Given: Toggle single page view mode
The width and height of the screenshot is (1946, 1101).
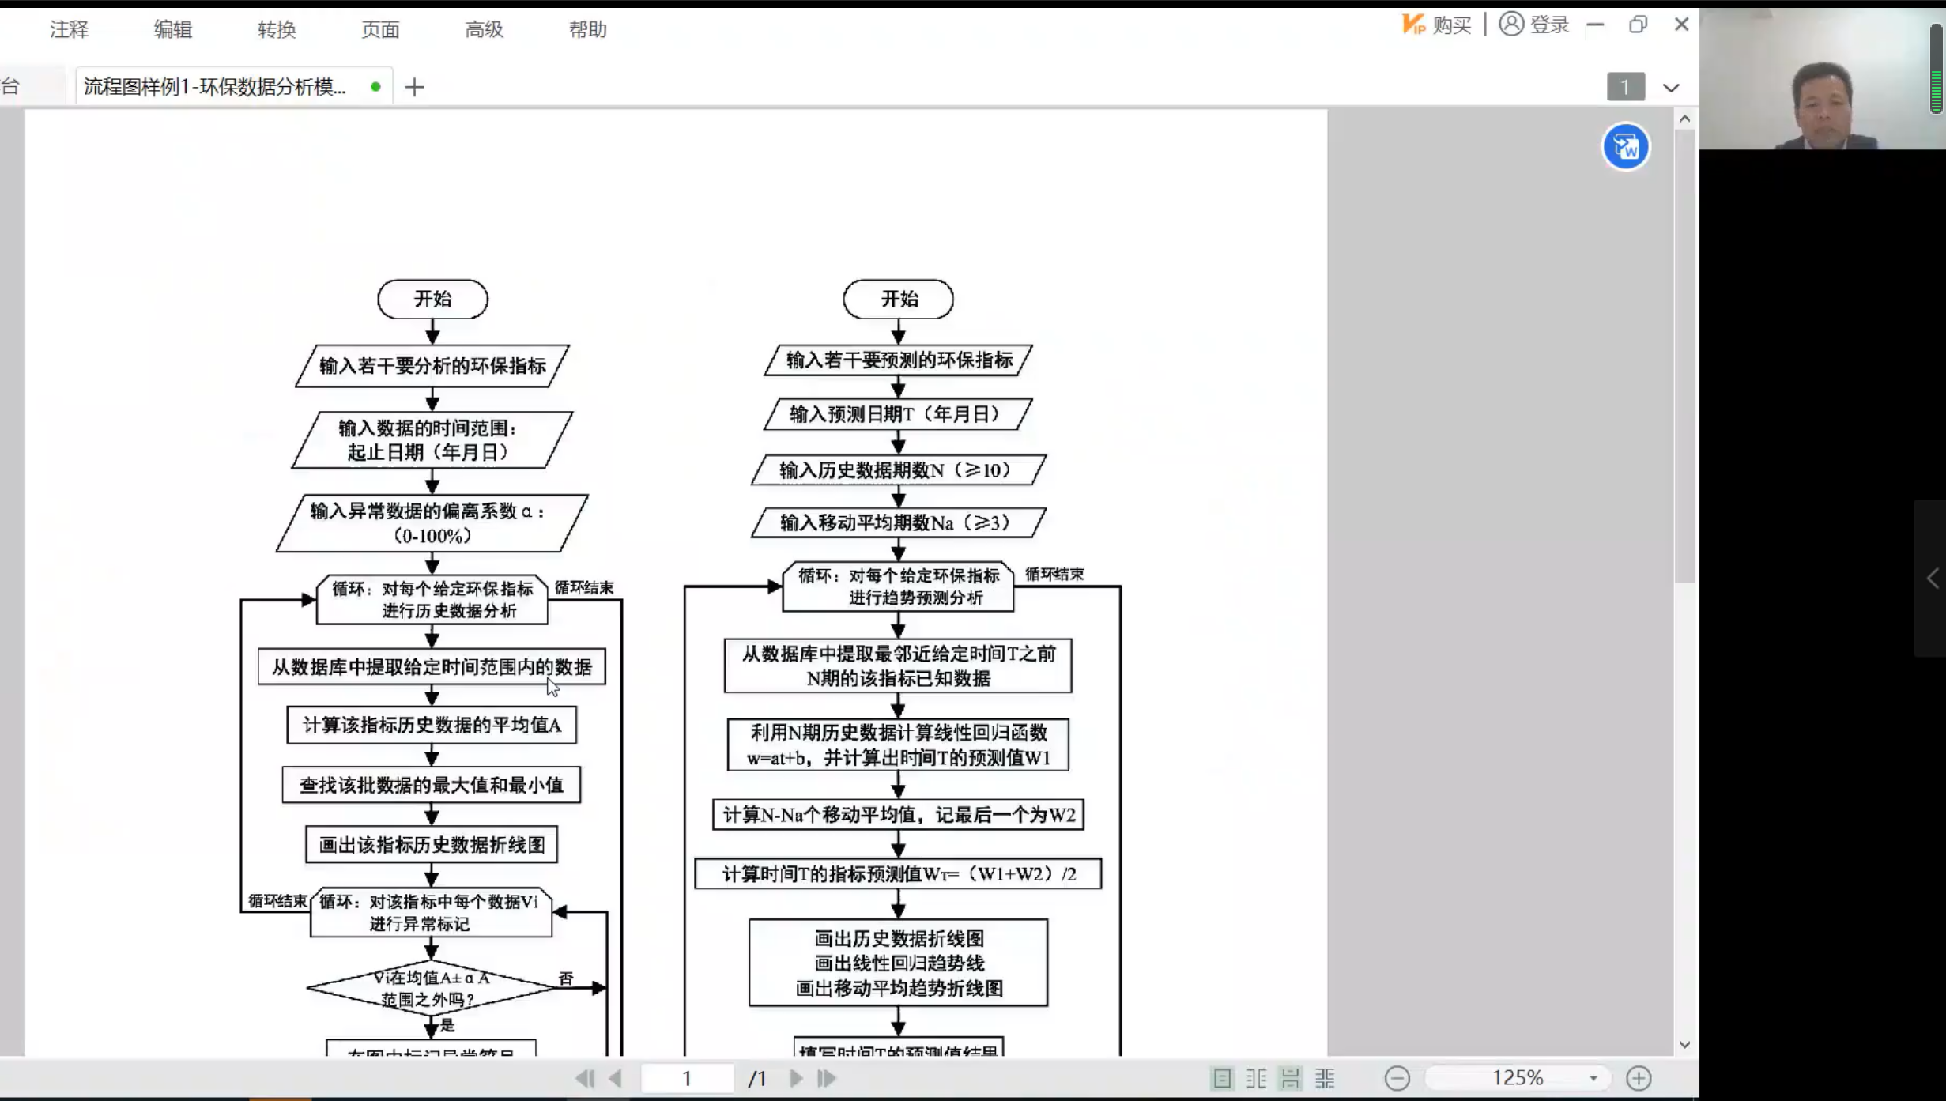Looking at the screenshot, I should 1222,1078.
